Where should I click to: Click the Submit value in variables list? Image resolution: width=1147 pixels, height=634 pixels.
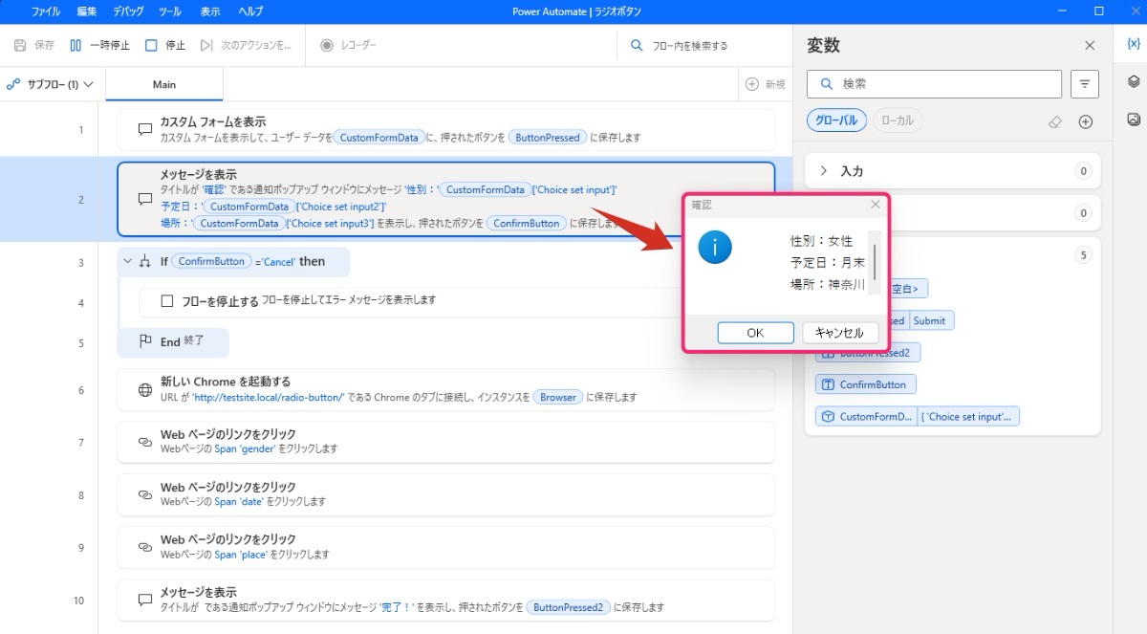tap(929, 320)
